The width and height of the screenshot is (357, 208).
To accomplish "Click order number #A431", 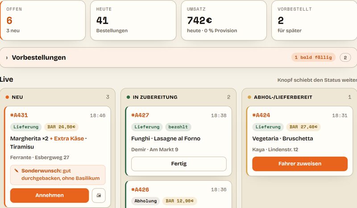I will (19, 115).
